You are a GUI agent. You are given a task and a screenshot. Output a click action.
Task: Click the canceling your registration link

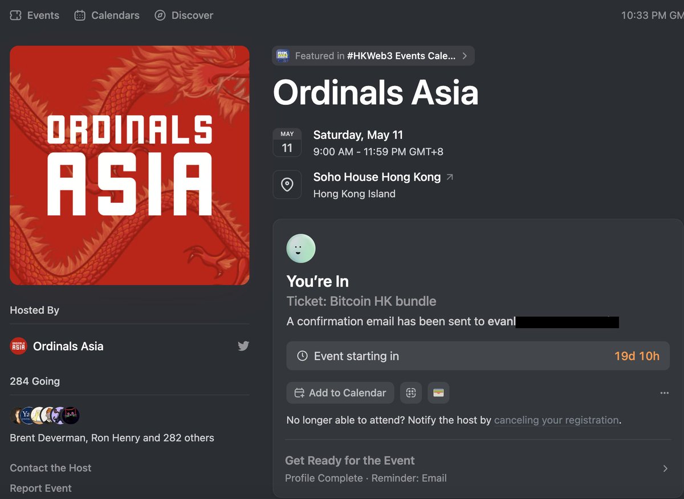click(x=556, y=420)
